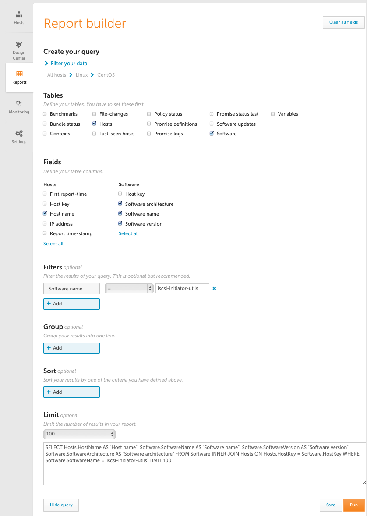Remove the Software name filter with x icon
Viewport: 367px width, 516px height.
(214, 289)
